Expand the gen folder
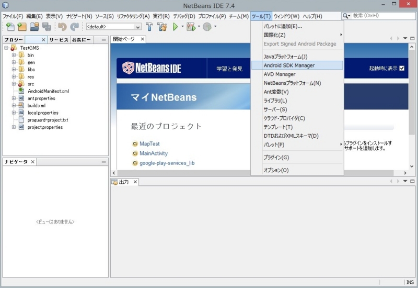 coord(14,62)
